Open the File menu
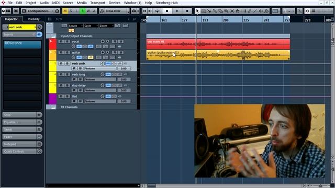This screenshot has height=188, width=335. [10, 3]
